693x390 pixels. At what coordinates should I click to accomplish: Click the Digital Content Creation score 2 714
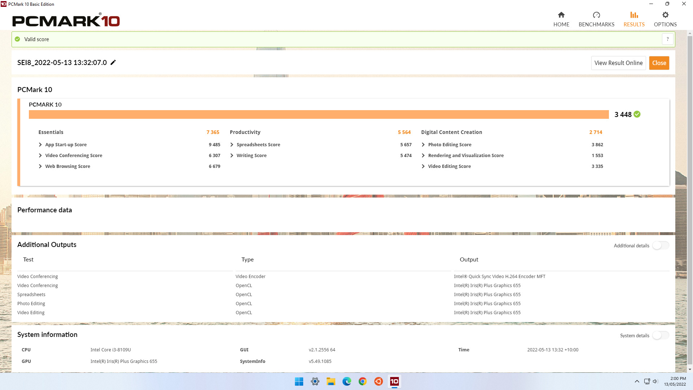point(596,132)
